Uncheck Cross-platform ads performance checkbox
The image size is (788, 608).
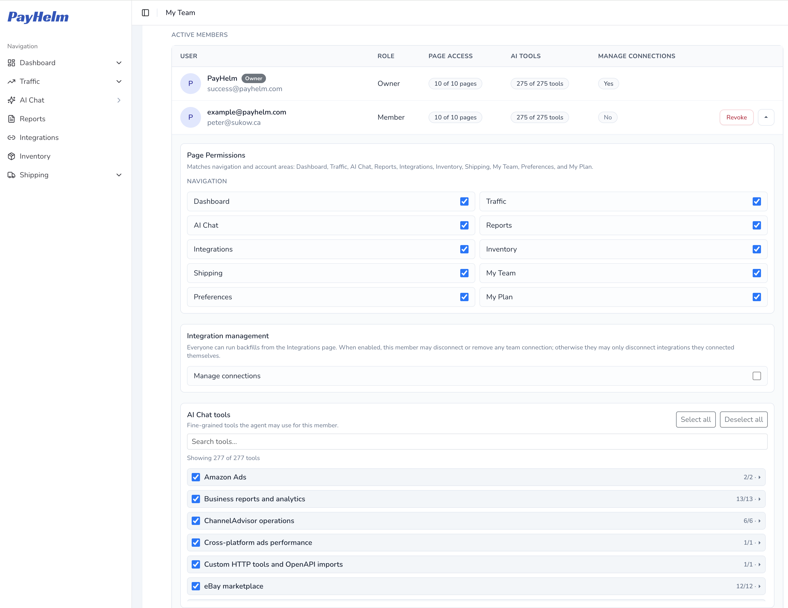[196, 543]
